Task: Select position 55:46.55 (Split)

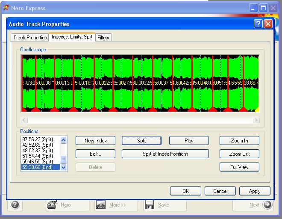Action: tap(41, 162)
